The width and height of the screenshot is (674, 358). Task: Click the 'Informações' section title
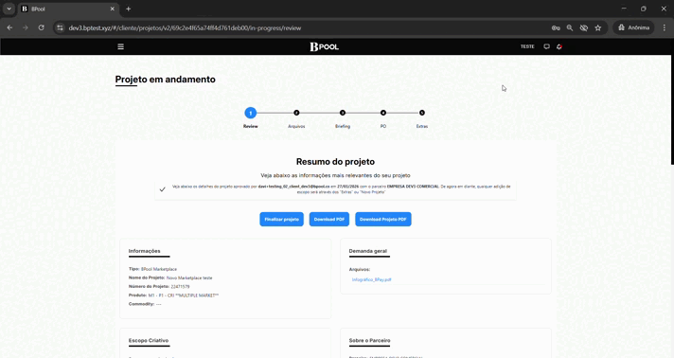145,251
